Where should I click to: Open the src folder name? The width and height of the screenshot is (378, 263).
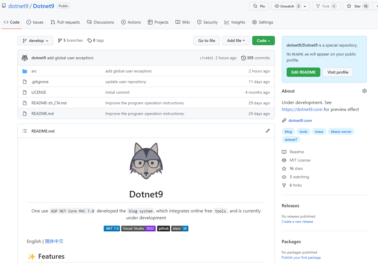[x=34, y=71]
